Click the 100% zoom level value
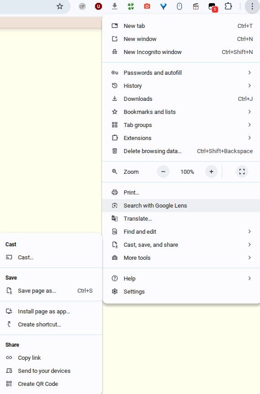The image size is (260, 394). click(x=187, y=172)
